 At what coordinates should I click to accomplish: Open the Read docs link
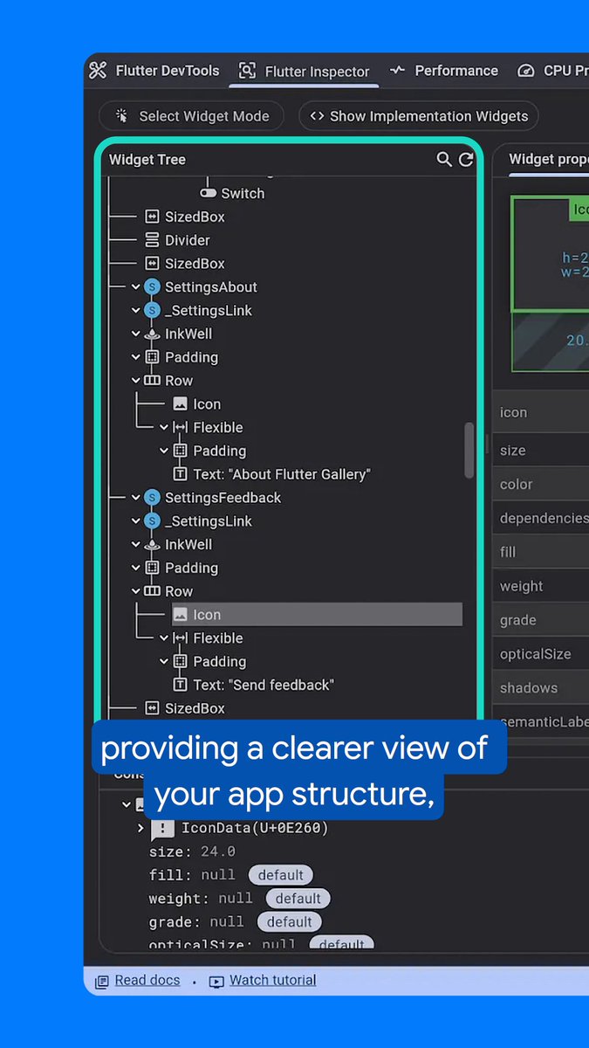pyautogui.click(x=147, y=980)
